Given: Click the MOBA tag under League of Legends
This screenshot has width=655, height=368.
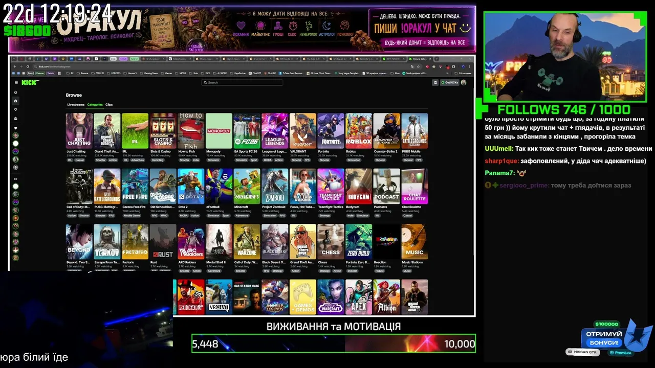Looking at the screenshot, I should (267, 160).
